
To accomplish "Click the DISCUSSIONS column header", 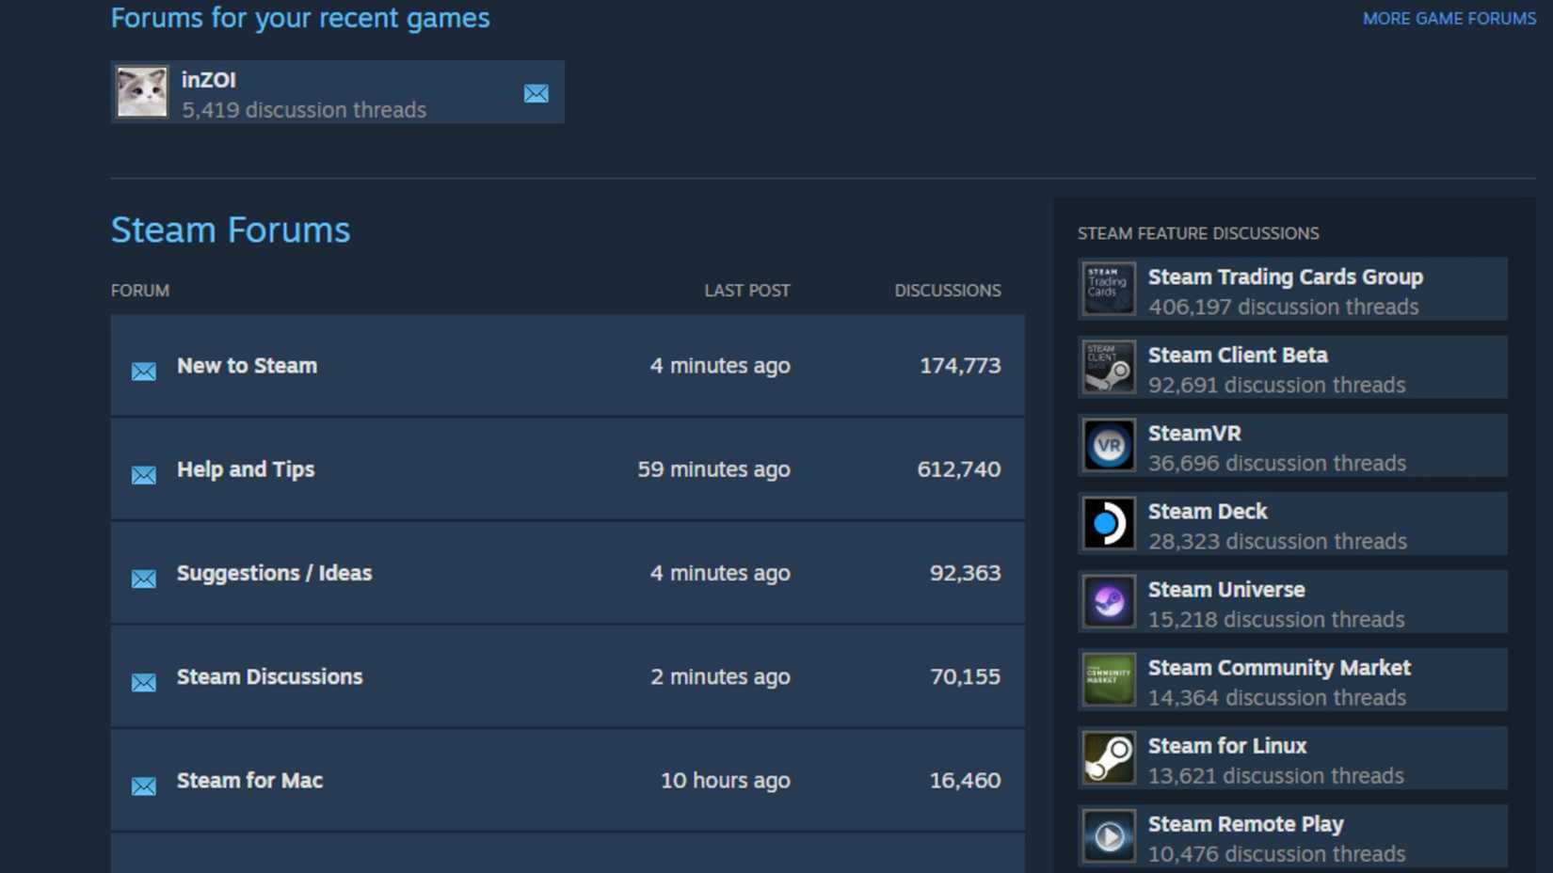I will point(947,290).
